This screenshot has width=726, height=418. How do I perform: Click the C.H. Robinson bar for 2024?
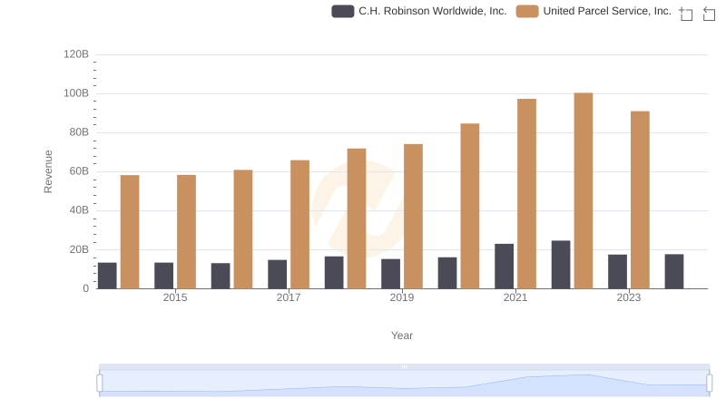[x=674, y=271]
